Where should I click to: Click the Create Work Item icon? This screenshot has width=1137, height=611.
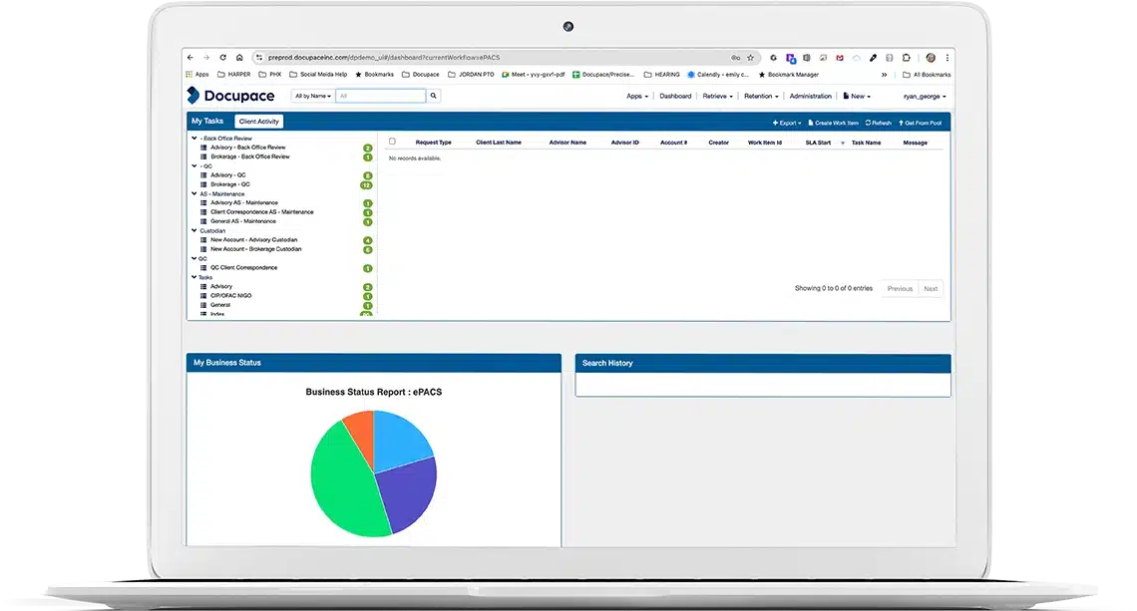tap(811, 122)
